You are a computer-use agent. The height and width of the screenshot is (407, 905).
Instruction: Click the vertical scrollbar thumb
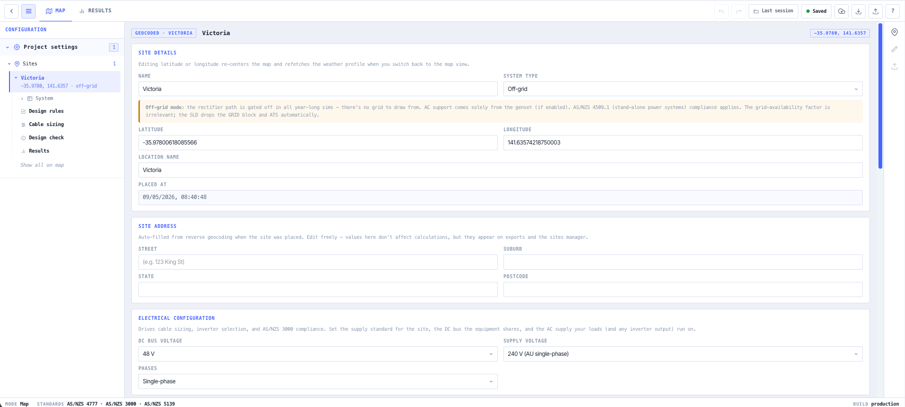point(880,96)
